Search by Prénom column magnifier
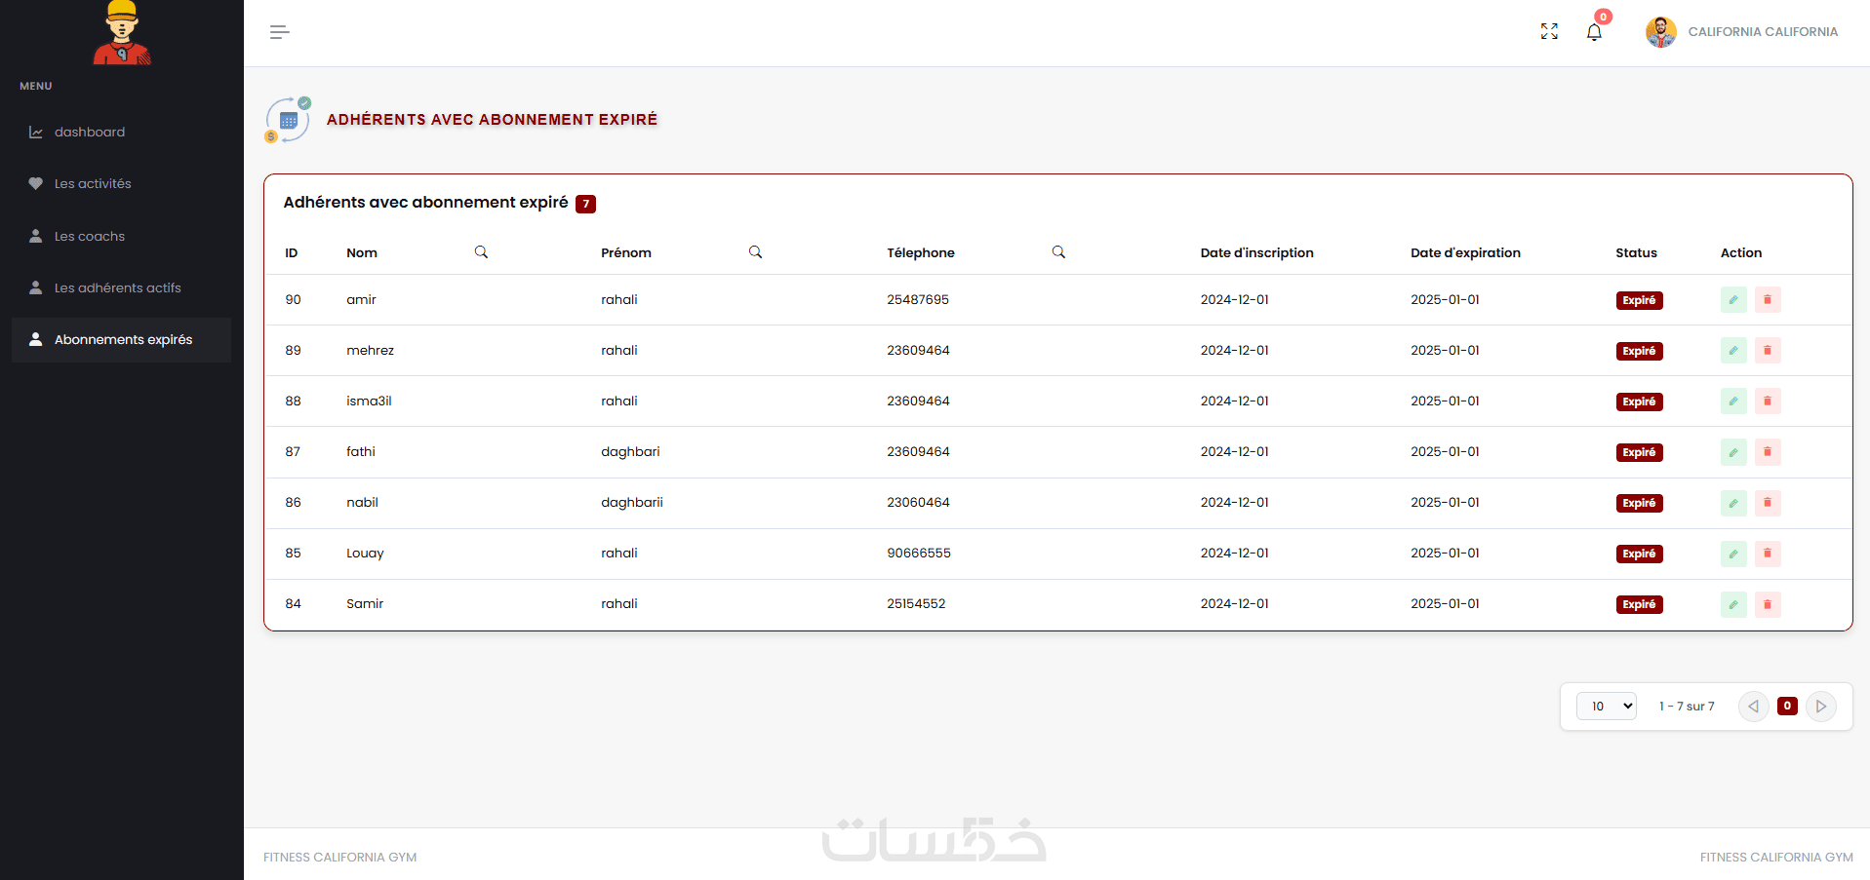The width and height of the screenshot is (1870, 880). click(755, 252)
